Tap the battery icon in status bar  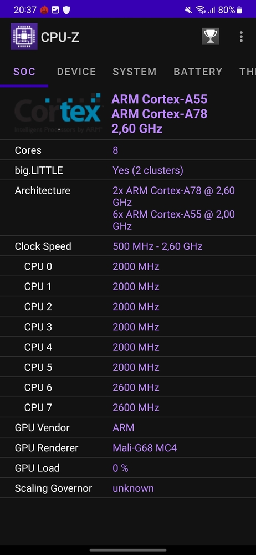(x=239, y=10)
